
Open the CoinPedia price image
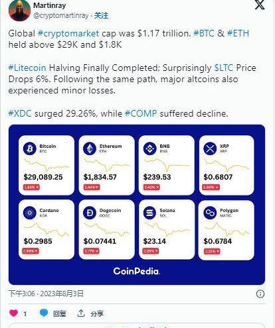tap(137, 205)
